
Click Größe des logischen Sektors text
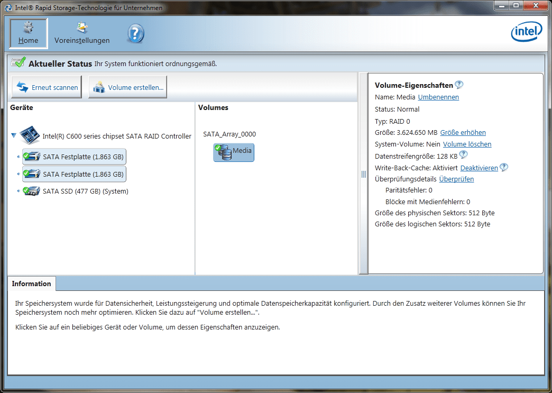point(433,224)
